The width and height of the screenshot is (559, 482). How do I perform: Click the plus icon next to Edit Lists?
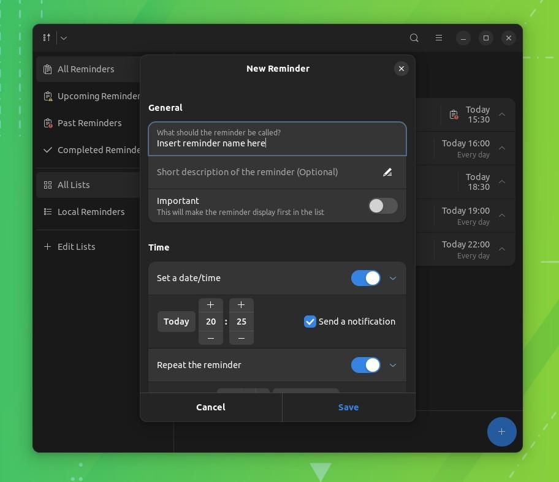pyautogui.click(x=47, y=246)
